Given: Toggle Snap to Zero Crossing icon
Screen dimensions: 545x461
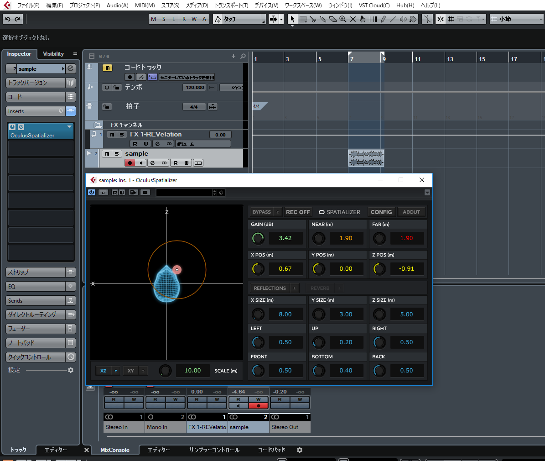Looking at the screenshot, I should (427, 19).
